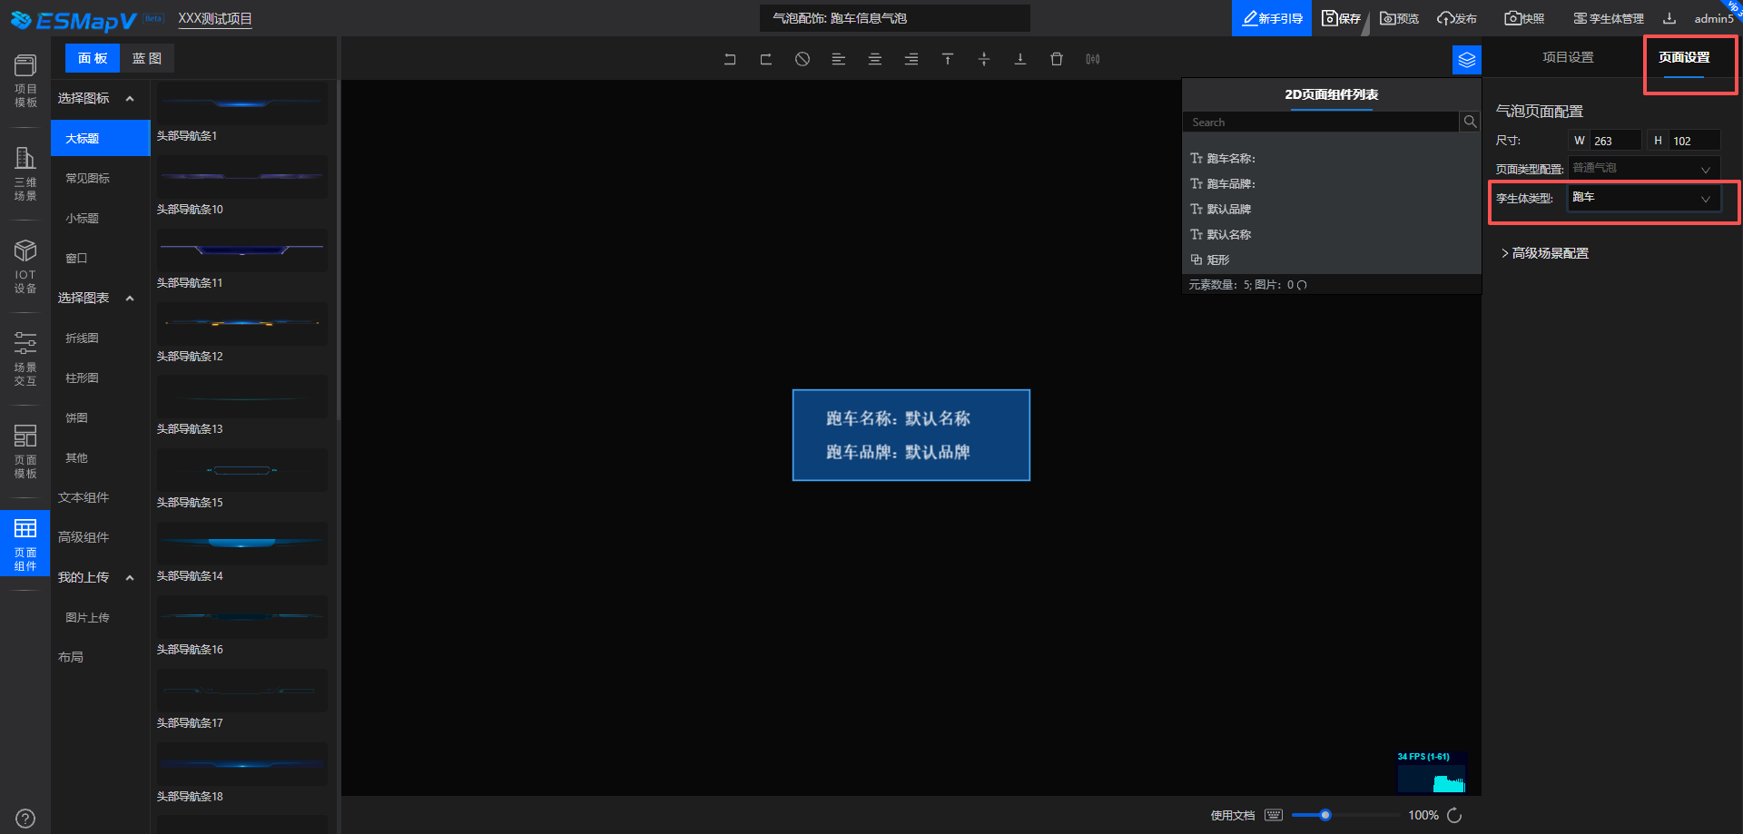Screen dimensions: 1743x834
Task: Open the 场景交互 sidebar section
Action: (x=25, y=359)
